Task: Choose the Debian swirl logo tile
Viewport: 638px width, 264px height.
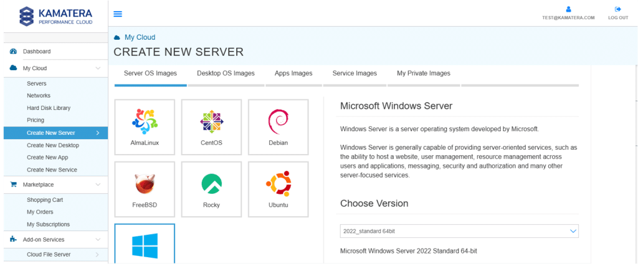Action: [x=279, y=127]
